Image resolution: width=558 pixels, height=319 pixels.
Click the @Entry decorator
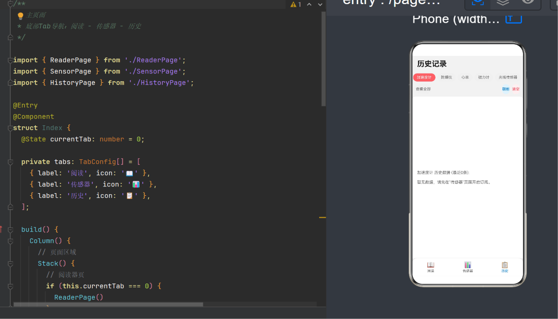25,105
